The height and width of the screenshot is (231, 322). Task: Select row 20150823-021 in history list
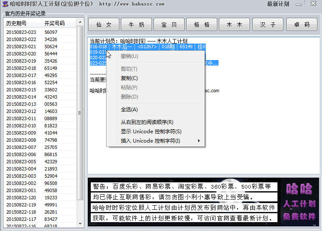point(40,47)
